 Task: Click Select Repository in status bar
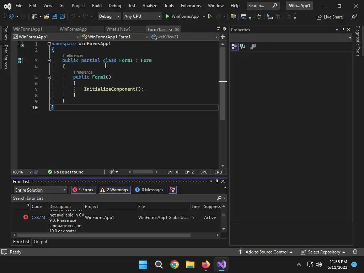(323, 252)
